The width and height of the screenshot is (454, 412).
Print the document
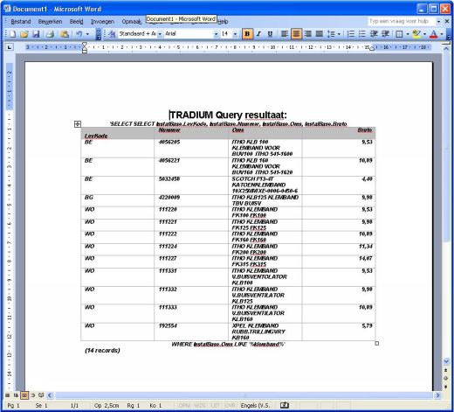click(51, 34)
